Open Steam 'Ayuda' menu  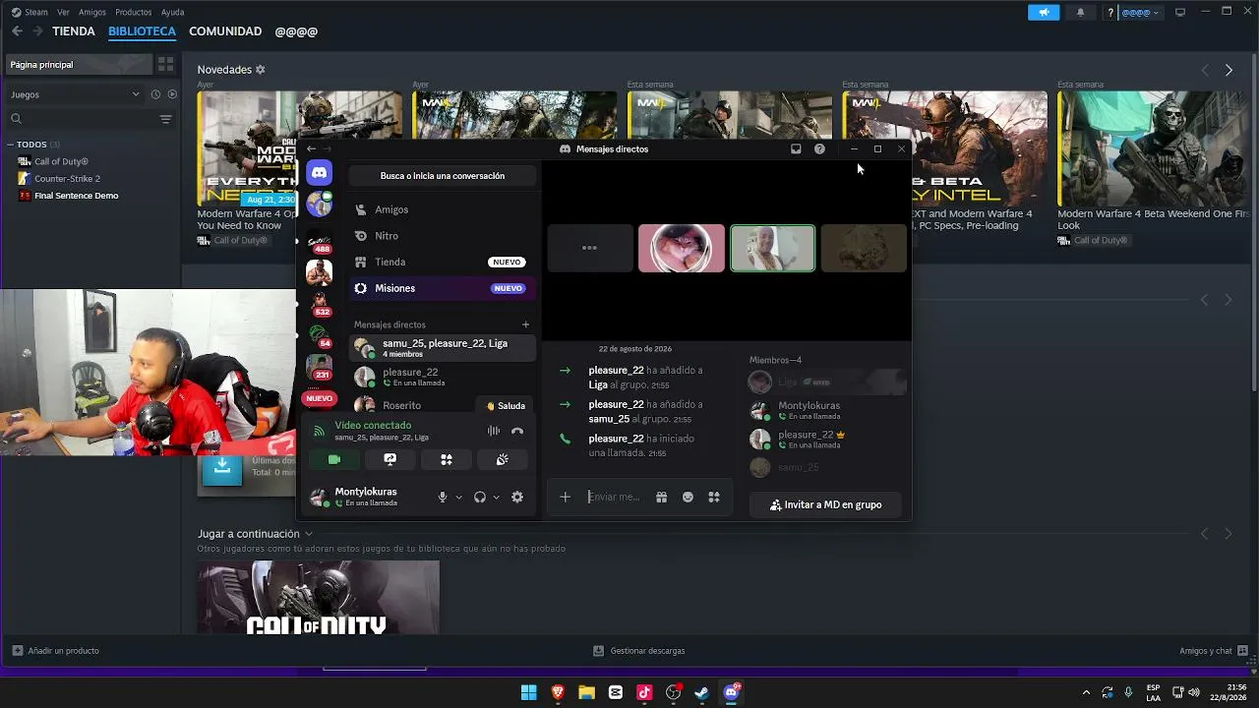pyautogui.click(x=172, y=13)
